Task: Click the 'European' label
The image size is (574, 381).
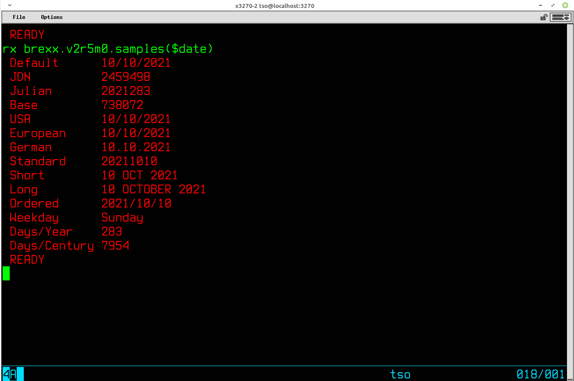Action: pos(38,133)
